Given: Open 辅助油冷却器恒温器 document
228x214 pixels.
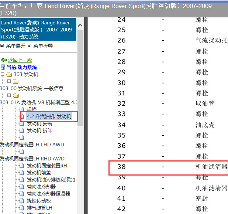Looking at the screenshot, I should coord(48,194).
